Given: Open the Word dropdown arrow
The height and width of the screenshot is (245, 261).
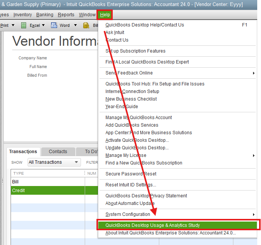Looking at the screenshot, I should pyautogui.click(x=75, y=25).
